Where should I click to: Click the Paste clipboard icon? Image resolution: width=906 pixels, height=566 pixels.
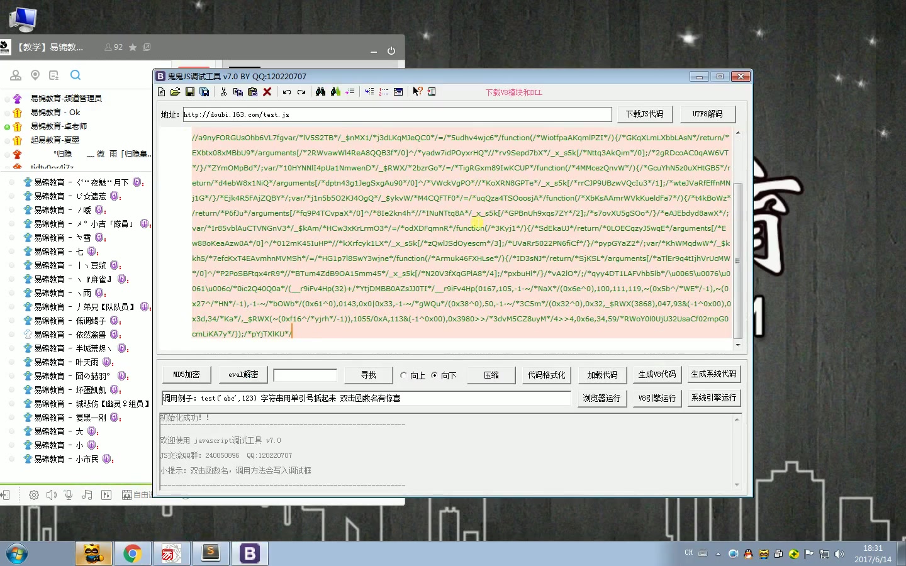pos(252,92)
